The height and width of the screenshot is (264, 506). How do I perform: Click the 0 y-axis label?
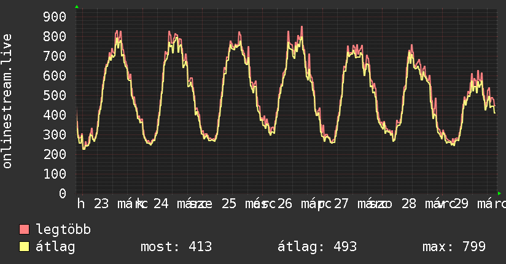63,193
